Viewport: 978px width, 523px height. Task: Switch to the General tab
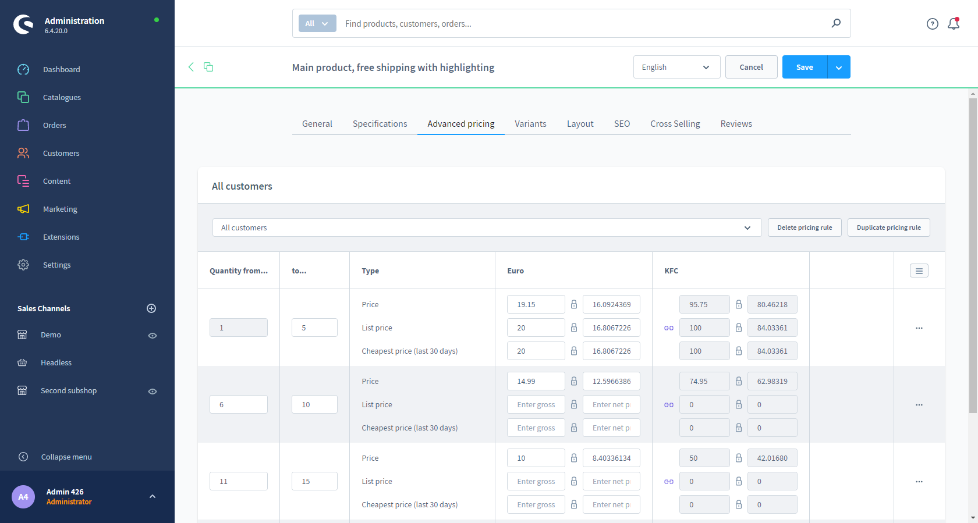[317, 124]
